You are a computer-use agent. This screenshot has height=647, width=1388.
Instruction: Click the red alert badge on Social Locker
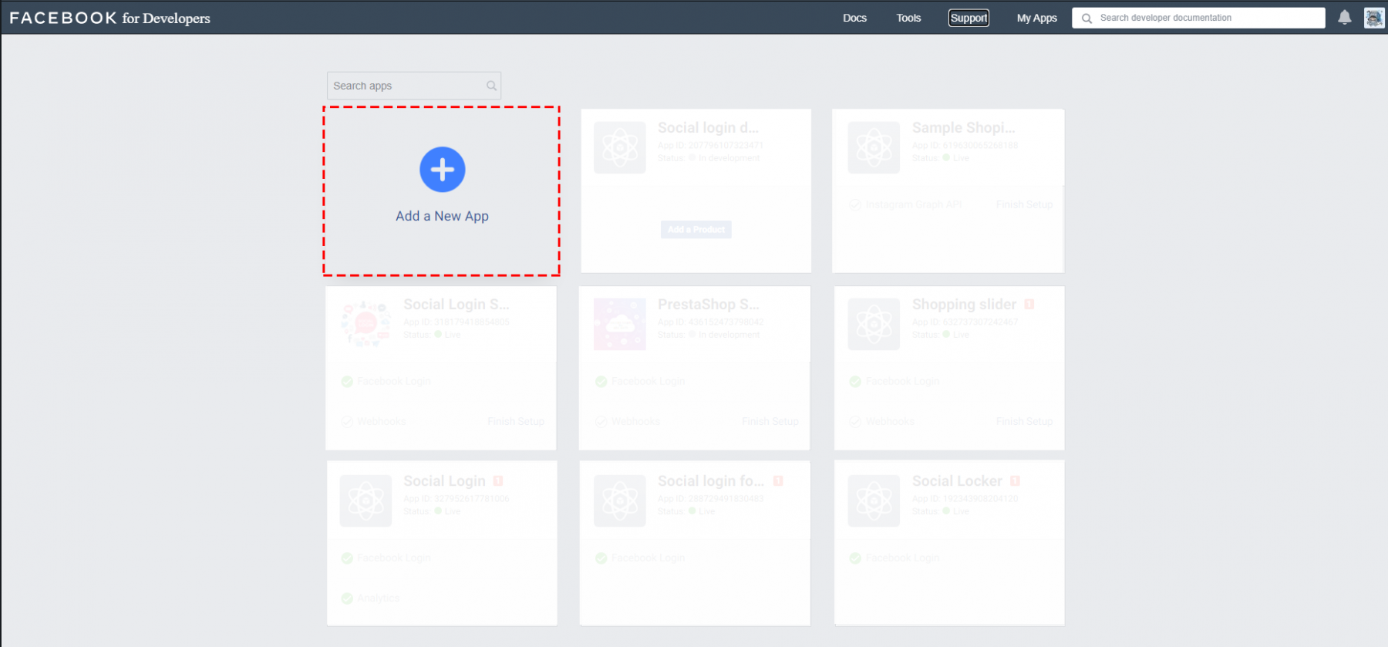coord(1015,481)
